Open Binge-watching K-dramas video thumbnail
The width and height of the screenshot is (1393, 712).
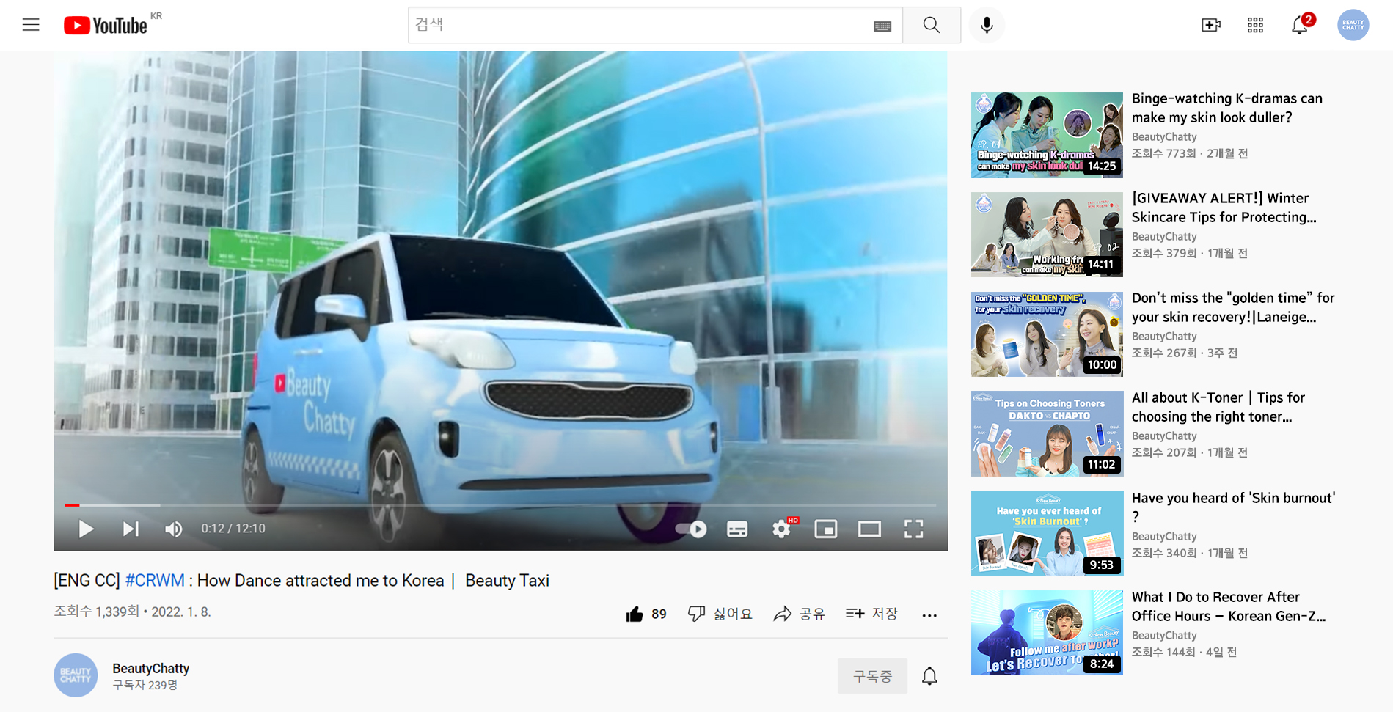[x=1047, y=135]
